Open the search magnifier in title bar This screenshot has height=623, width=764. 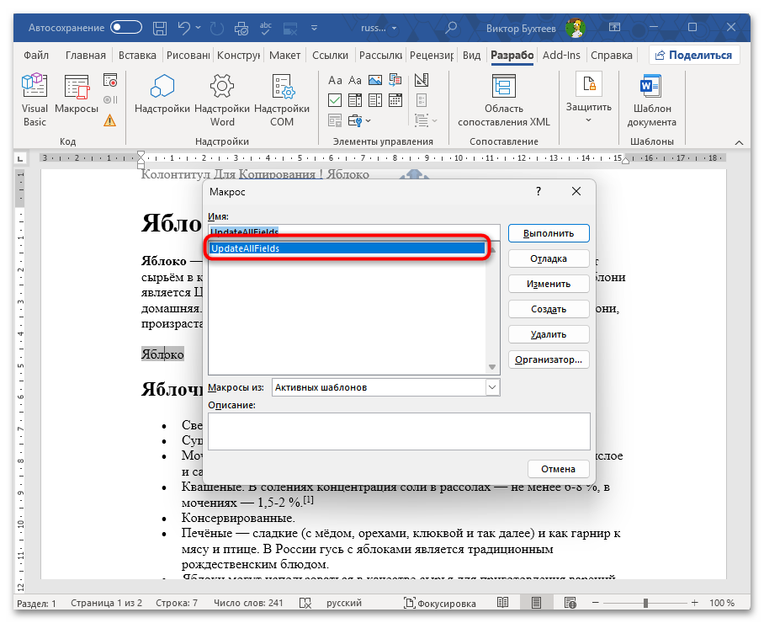(451, 28)
